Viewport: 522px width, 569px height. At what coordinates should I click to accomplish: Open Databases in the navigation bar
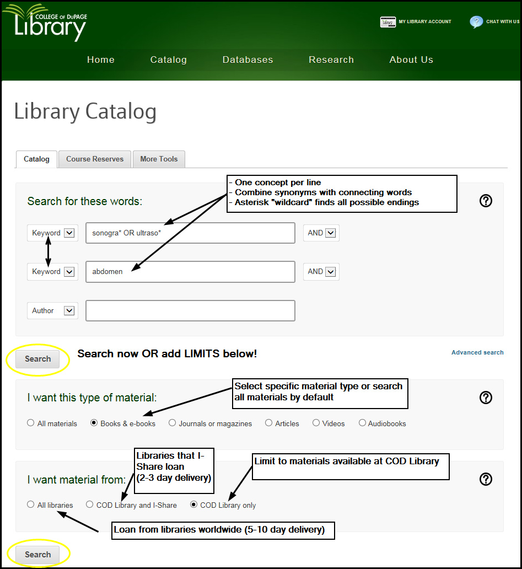(247, 60)
